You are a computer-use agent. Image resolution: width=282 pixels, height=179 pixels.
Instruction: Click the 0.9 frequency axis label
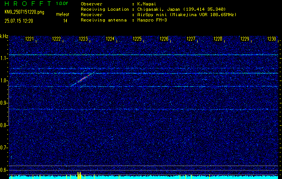click(4, 103)
